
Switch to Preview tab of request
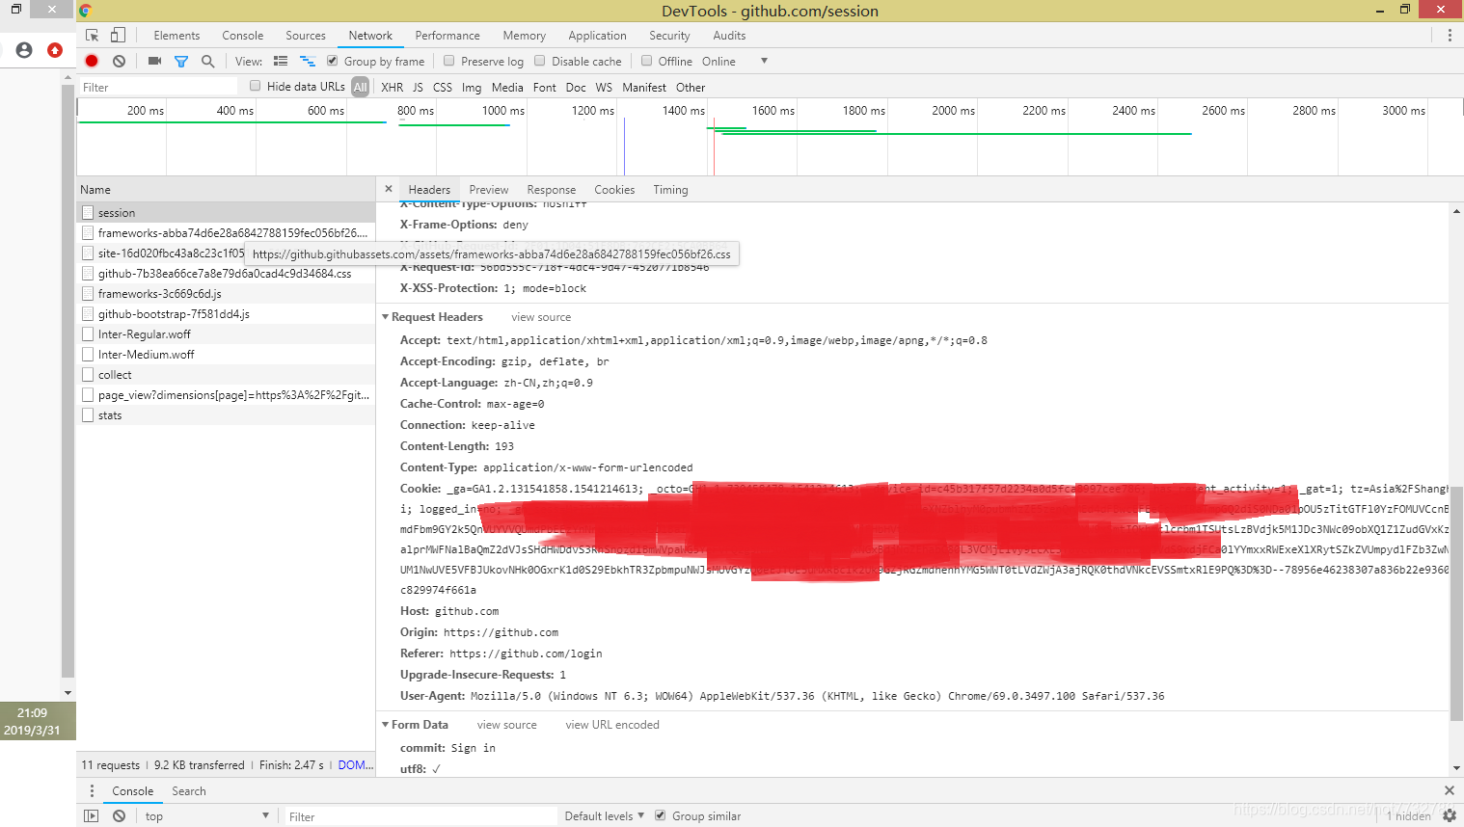[x=489, y=190]
